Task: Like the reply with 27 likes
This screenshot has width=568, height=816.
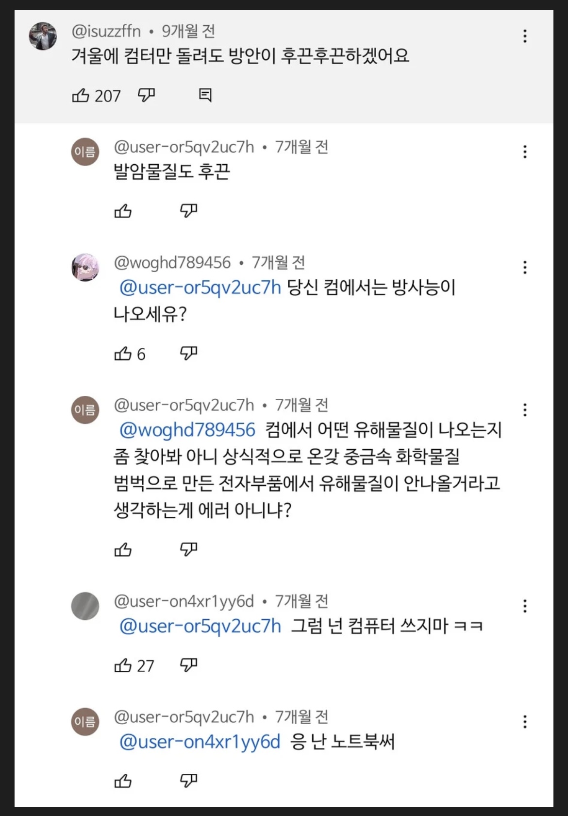Action: [x=123, y=665]
